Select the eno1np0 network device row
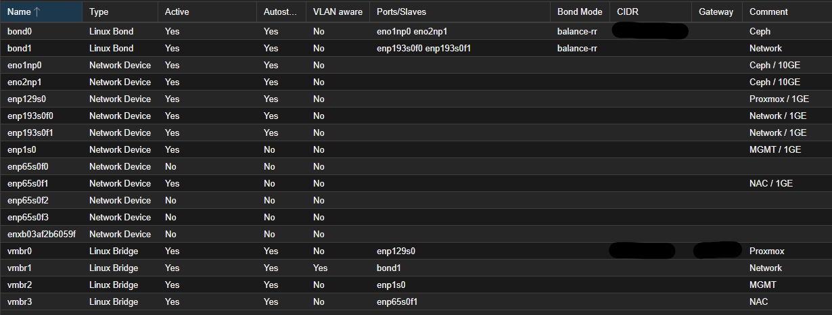Screen dimensions: 832x315 point(24,66)
